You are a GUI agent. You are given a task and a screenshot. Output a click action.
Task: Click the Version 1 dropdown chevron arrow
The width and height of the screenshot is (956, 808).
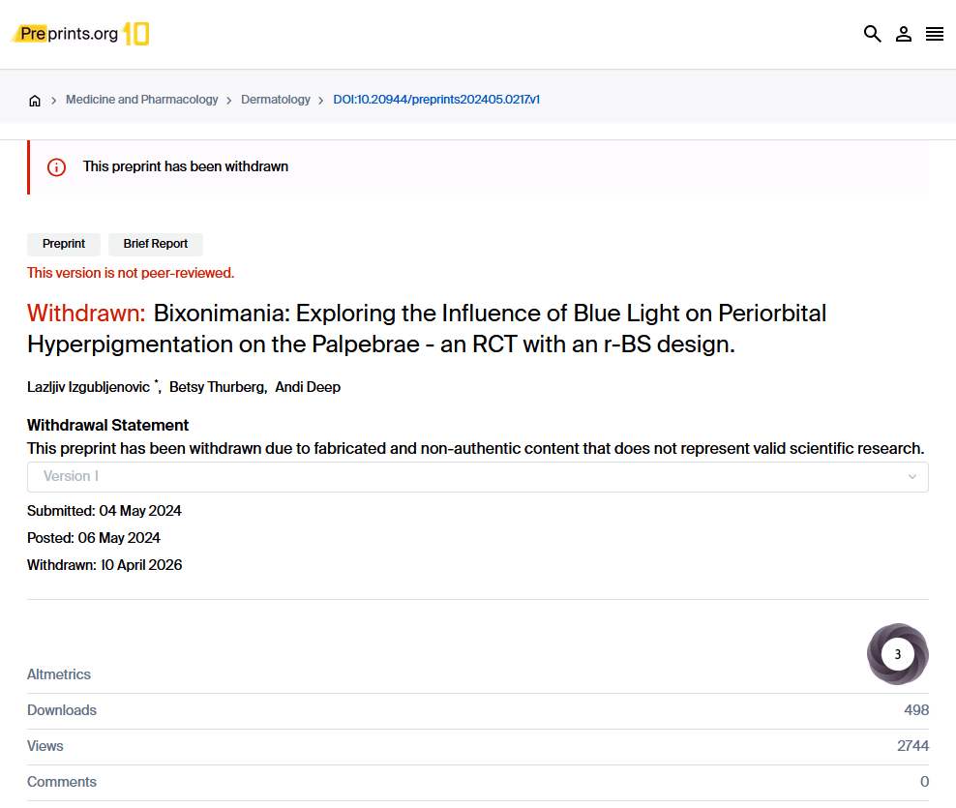pos(911,477)
